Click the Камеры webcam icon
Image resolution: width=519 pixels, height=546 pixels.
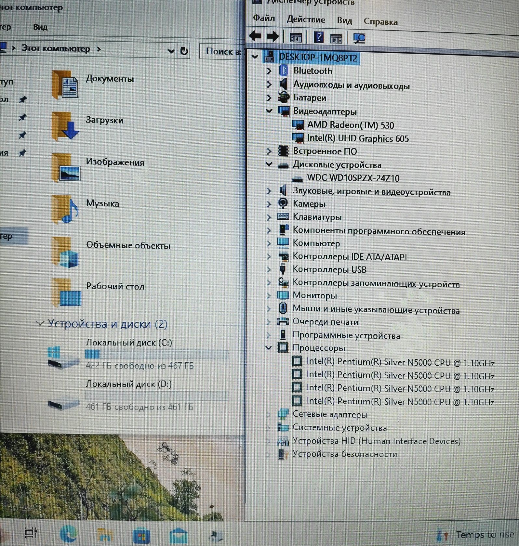pyautogui.click(x=283, y=203)
